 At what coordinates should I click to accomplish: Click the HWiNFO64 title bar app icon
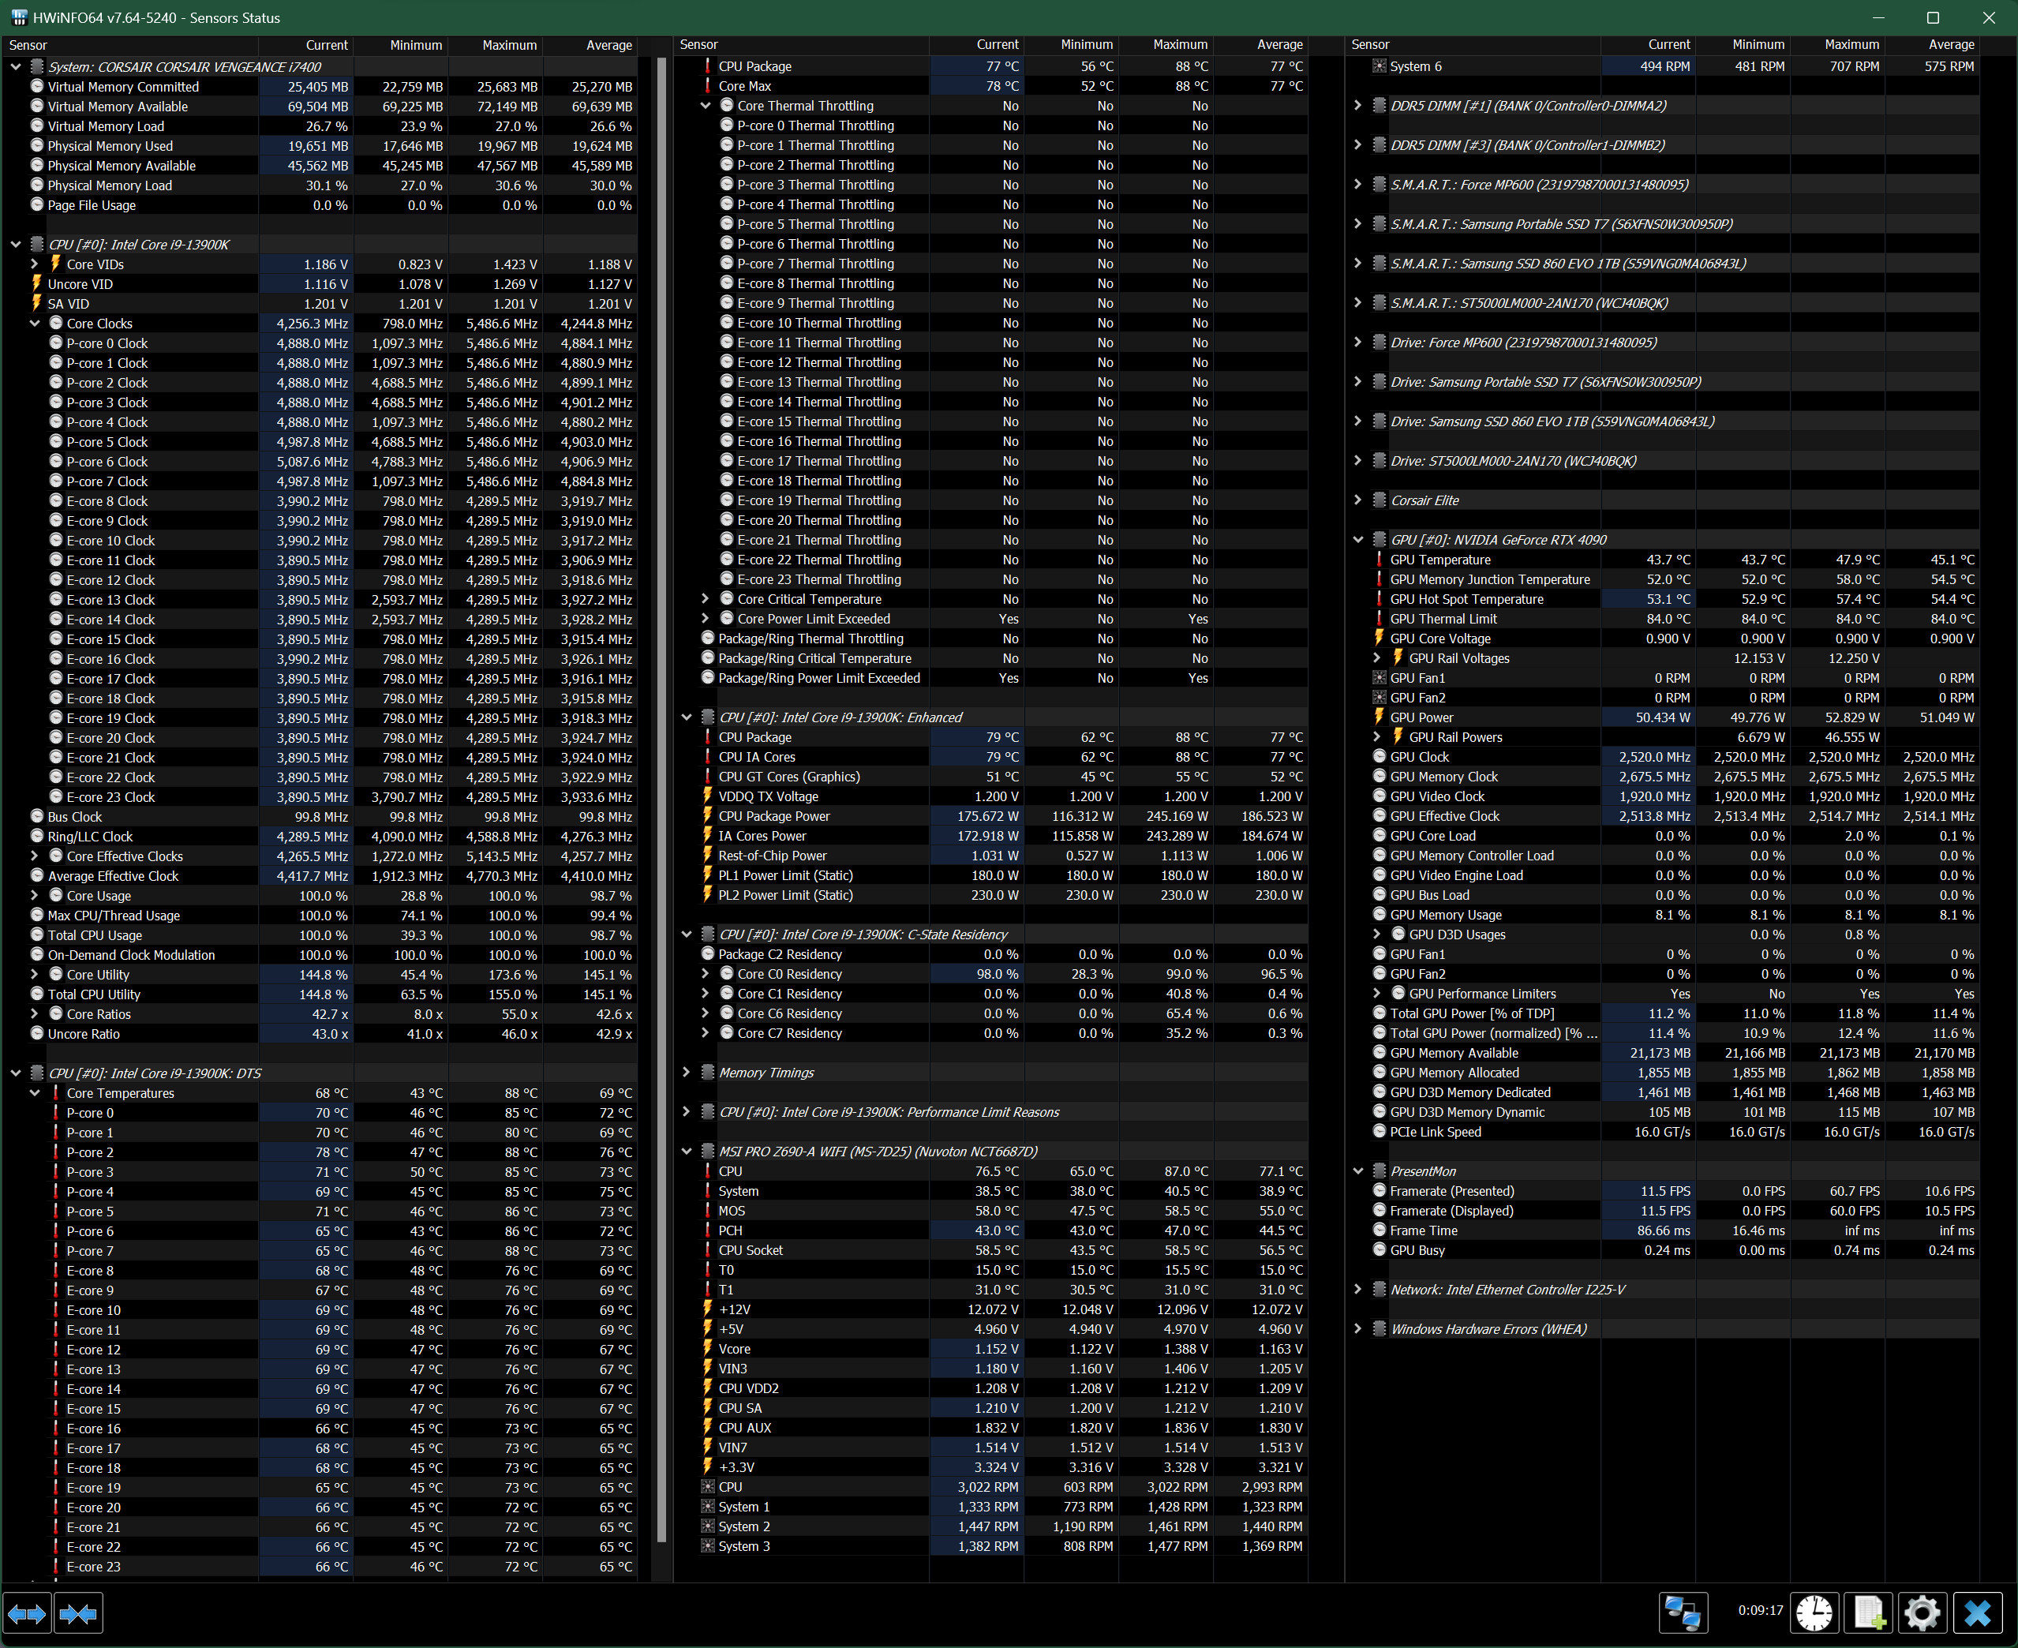pos(18,17)
